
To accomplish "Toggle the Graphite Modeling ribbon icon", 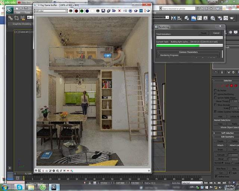I will point(193,18).
